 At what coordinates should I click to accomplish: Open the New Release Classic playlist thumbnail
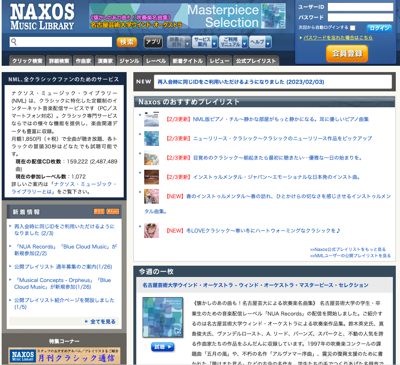pyautogui.click(x=151, y=138)
